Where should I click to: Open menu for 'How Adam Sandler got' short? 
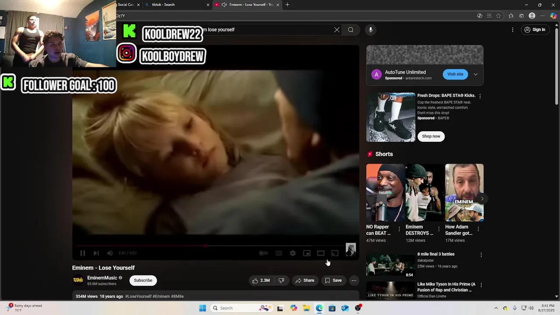tap(478, 229)
